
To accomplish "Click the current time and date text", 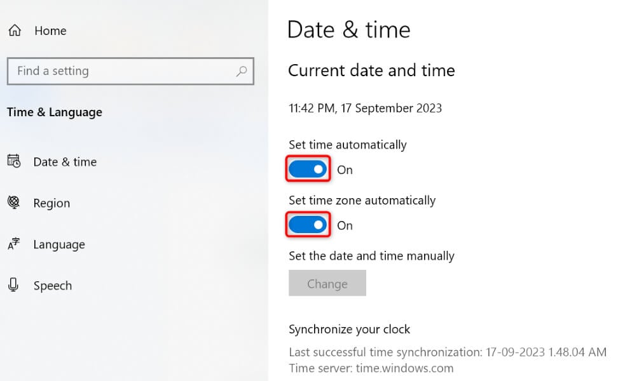I will pyautogui.click(x=365, y=108).
